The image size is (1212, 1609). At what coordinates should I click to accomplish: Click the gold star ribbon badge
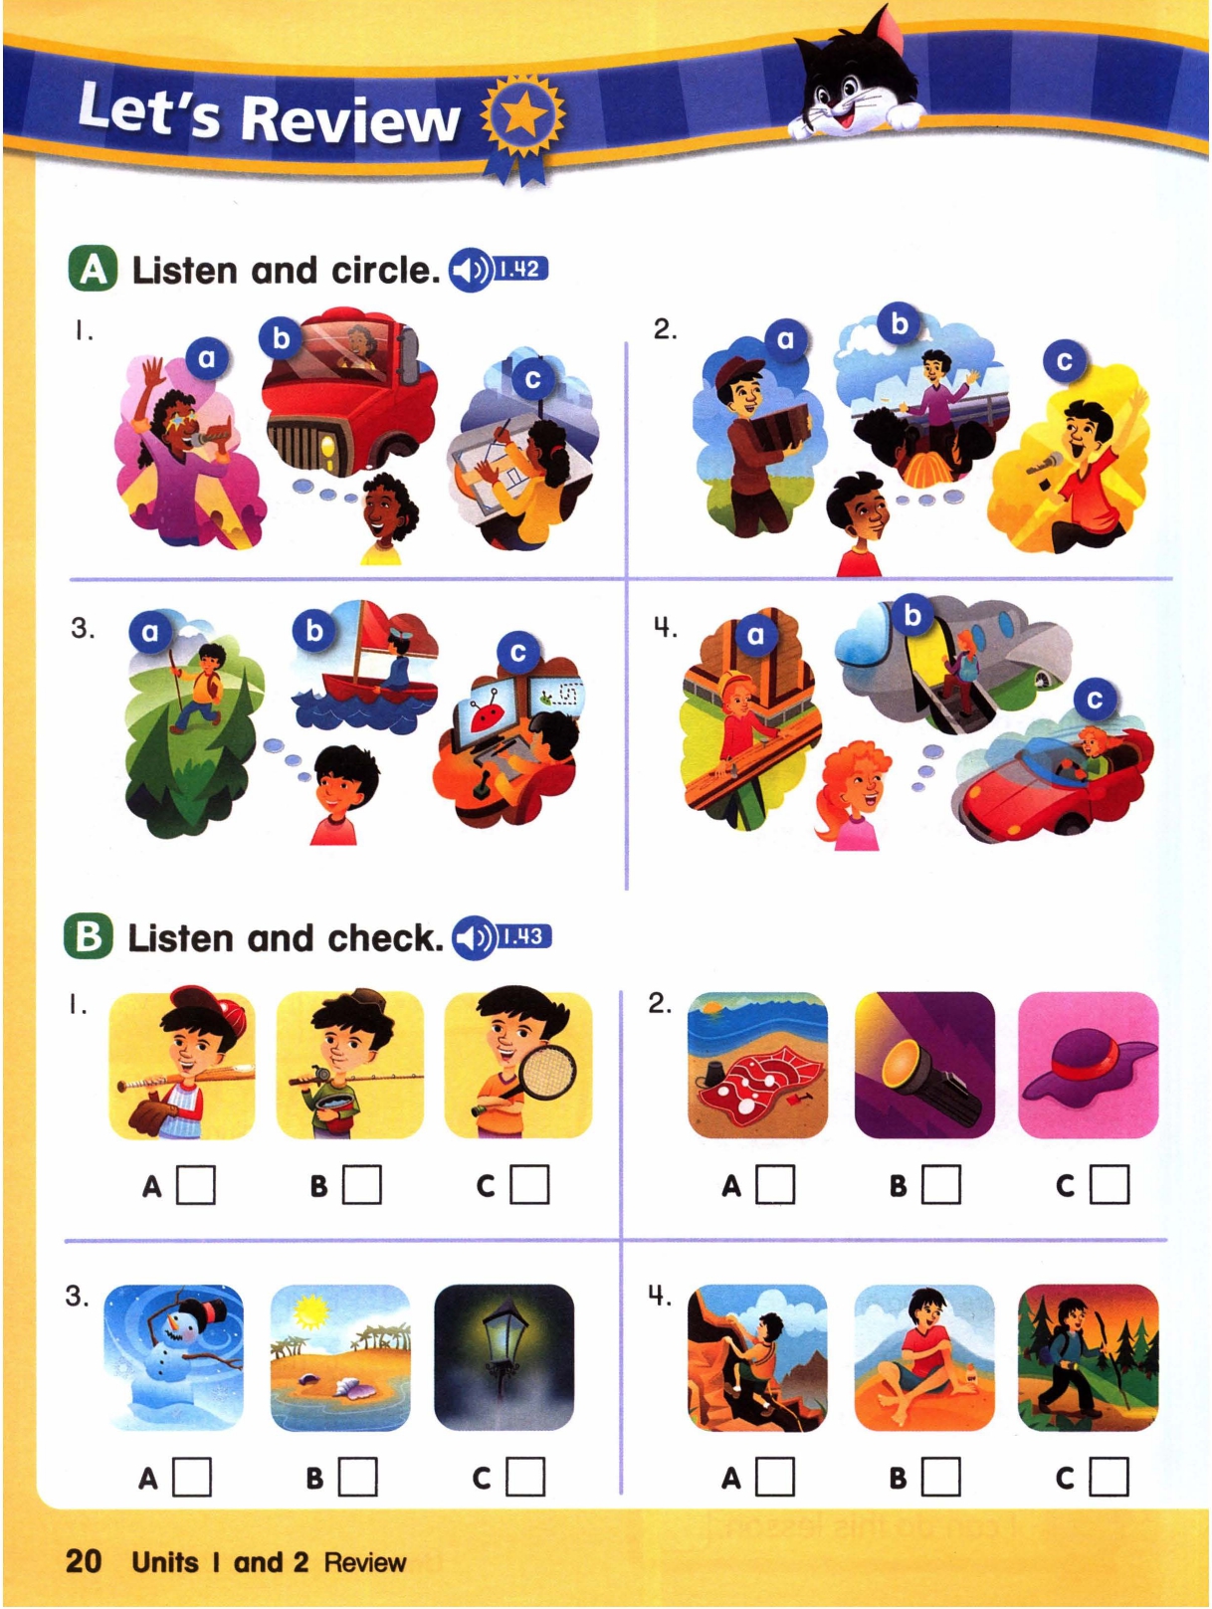523,125
